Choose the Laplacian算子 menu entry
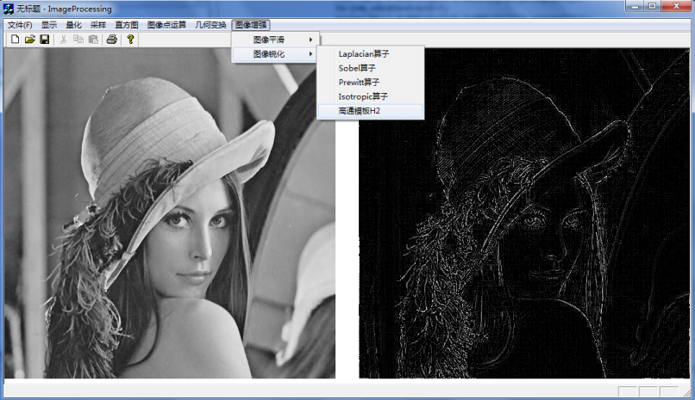695x400 pixels. point(371,54)
